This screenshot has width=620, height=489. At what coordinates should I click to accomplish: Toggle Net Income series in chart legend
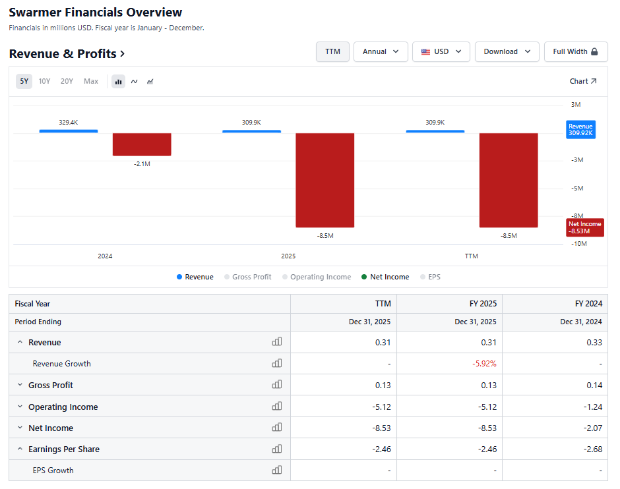tap(386, 277)
